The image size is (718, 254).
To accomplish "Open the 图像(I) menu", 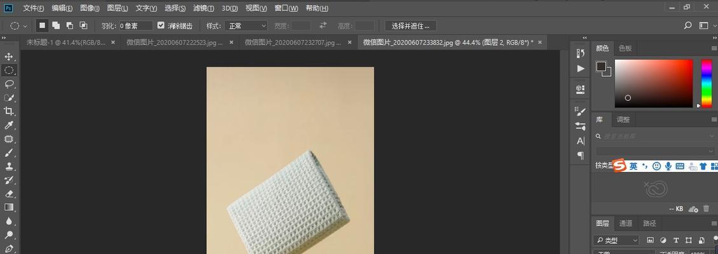I will point(90,8).
